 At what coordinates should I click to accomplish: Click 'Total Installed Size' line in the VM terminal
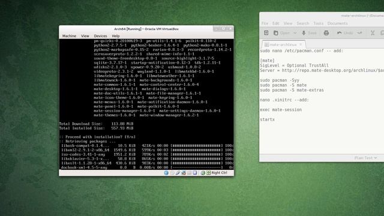(x=96, y=128)
